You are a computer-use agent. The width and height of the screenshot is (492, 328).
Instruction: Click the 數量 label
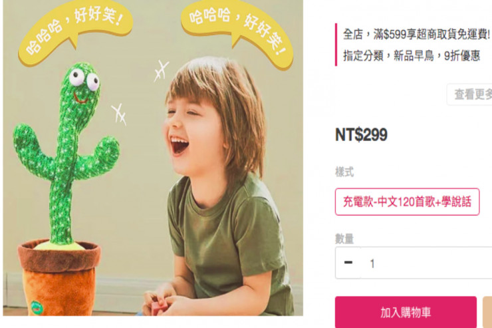[x=344, y=239]
